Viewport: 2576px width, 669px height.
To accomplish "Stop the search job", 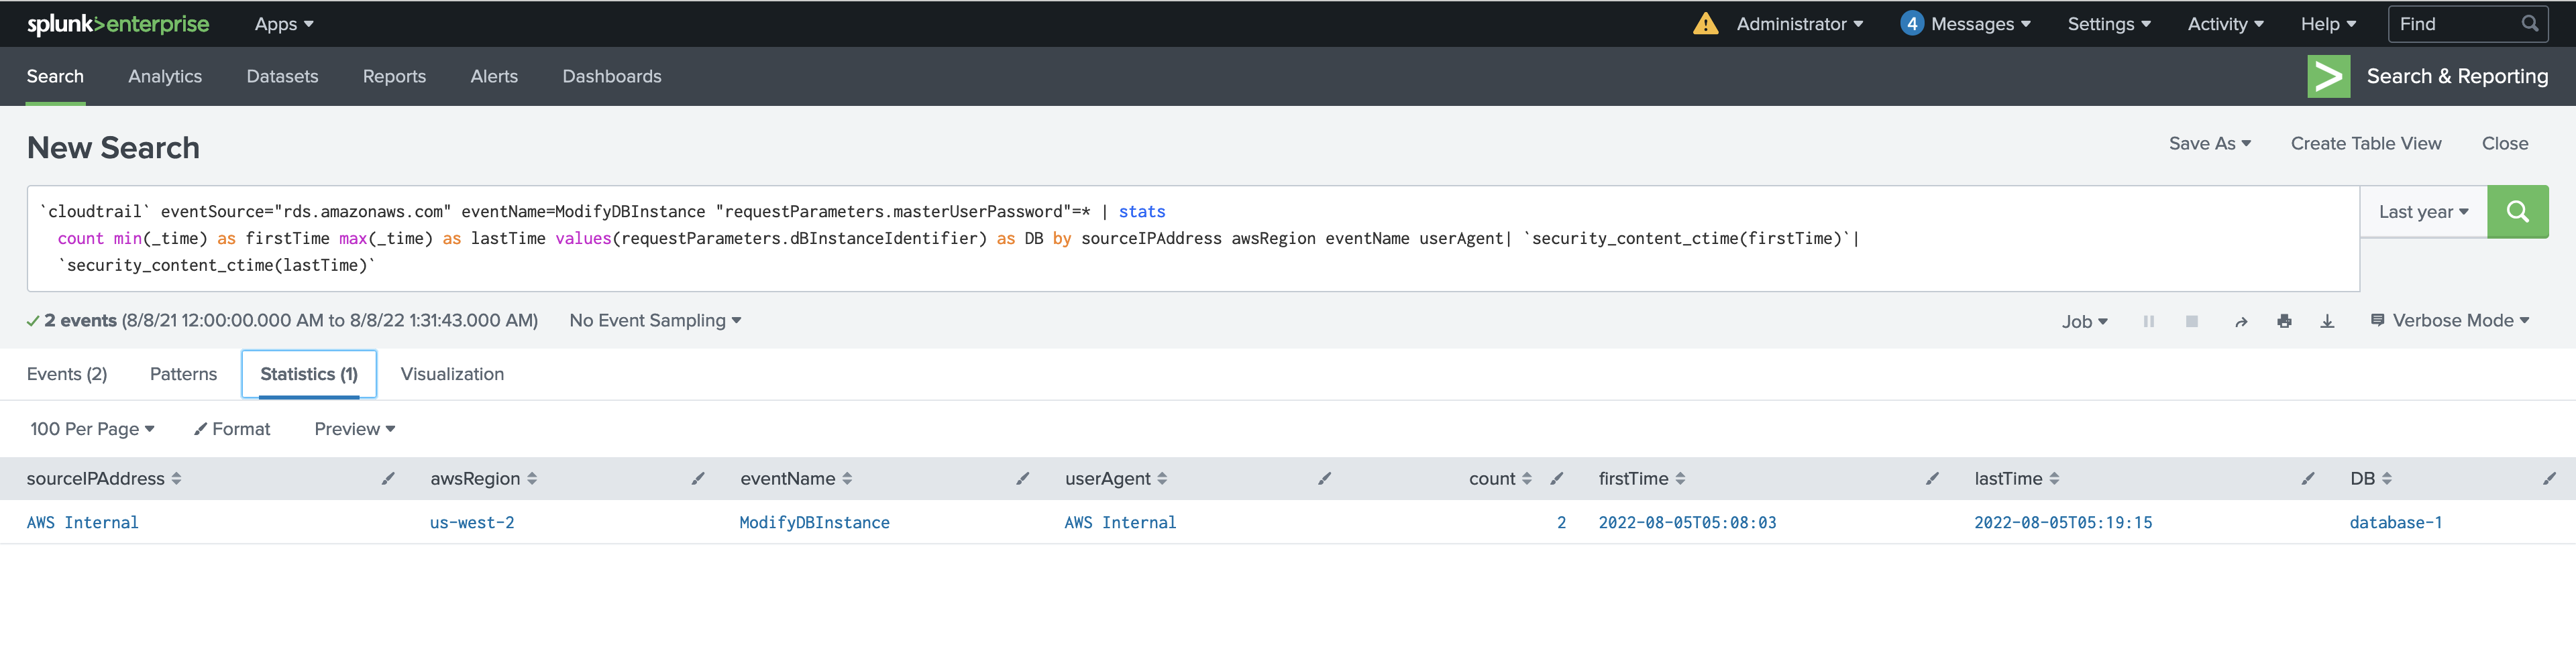I will (2192, 320).
